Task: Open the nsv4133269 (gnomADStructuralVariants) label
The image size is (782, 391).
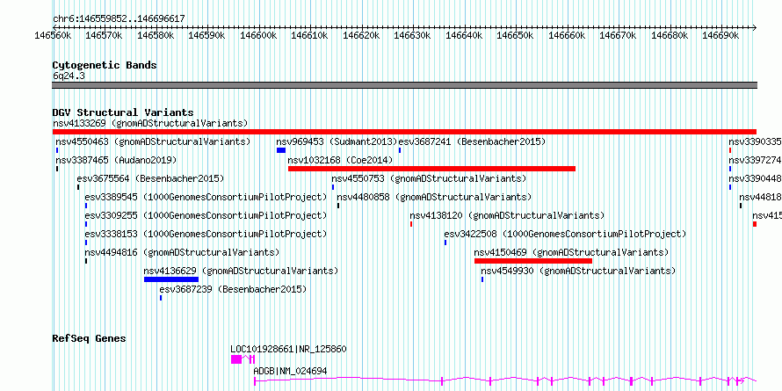Action: coord(150,123)
